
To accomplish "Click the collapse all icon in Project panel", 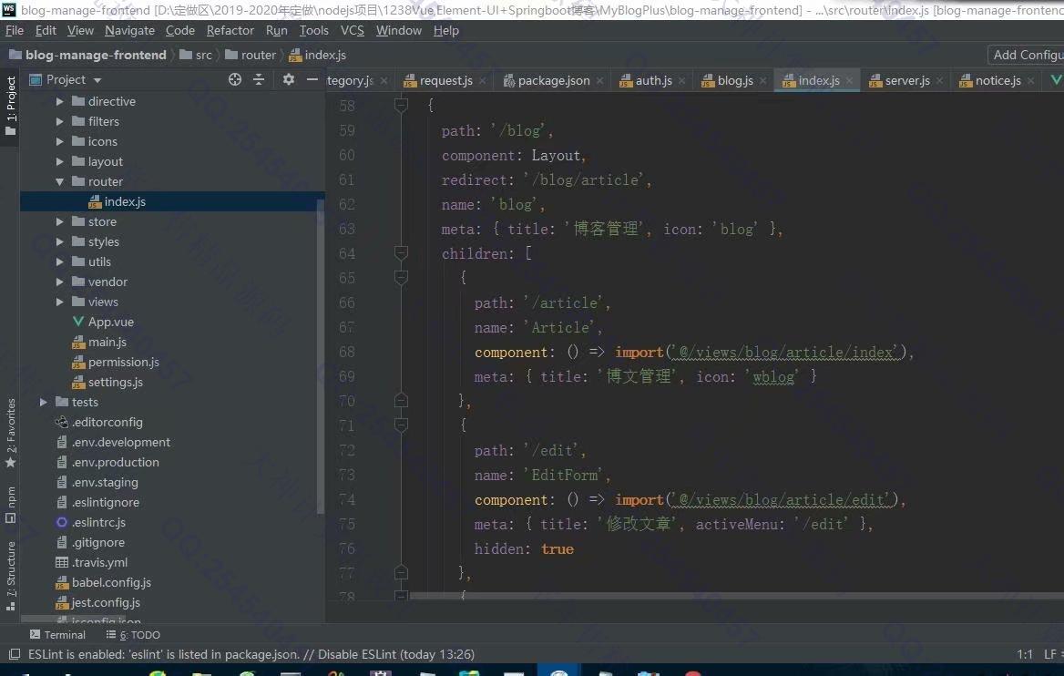I will [259, 79].
